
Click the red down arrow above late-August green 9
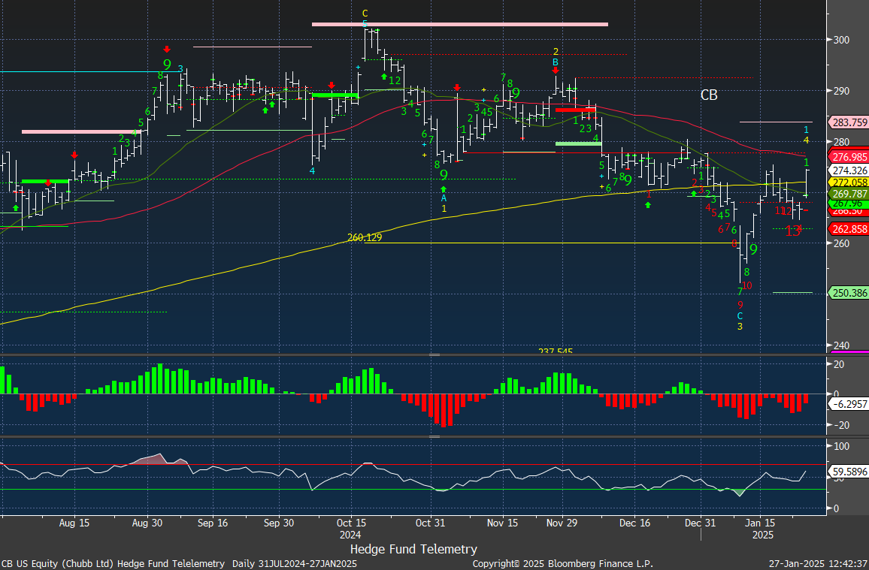166,49
